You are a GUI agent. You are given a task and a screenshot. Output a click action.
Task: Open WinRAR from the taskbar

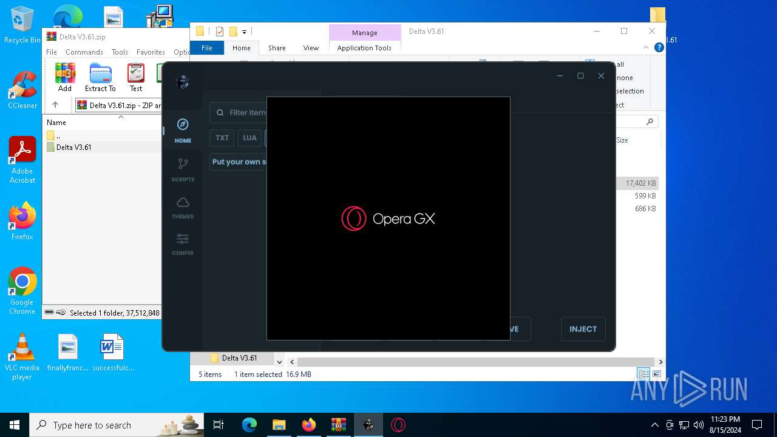(x=339, y=425)
